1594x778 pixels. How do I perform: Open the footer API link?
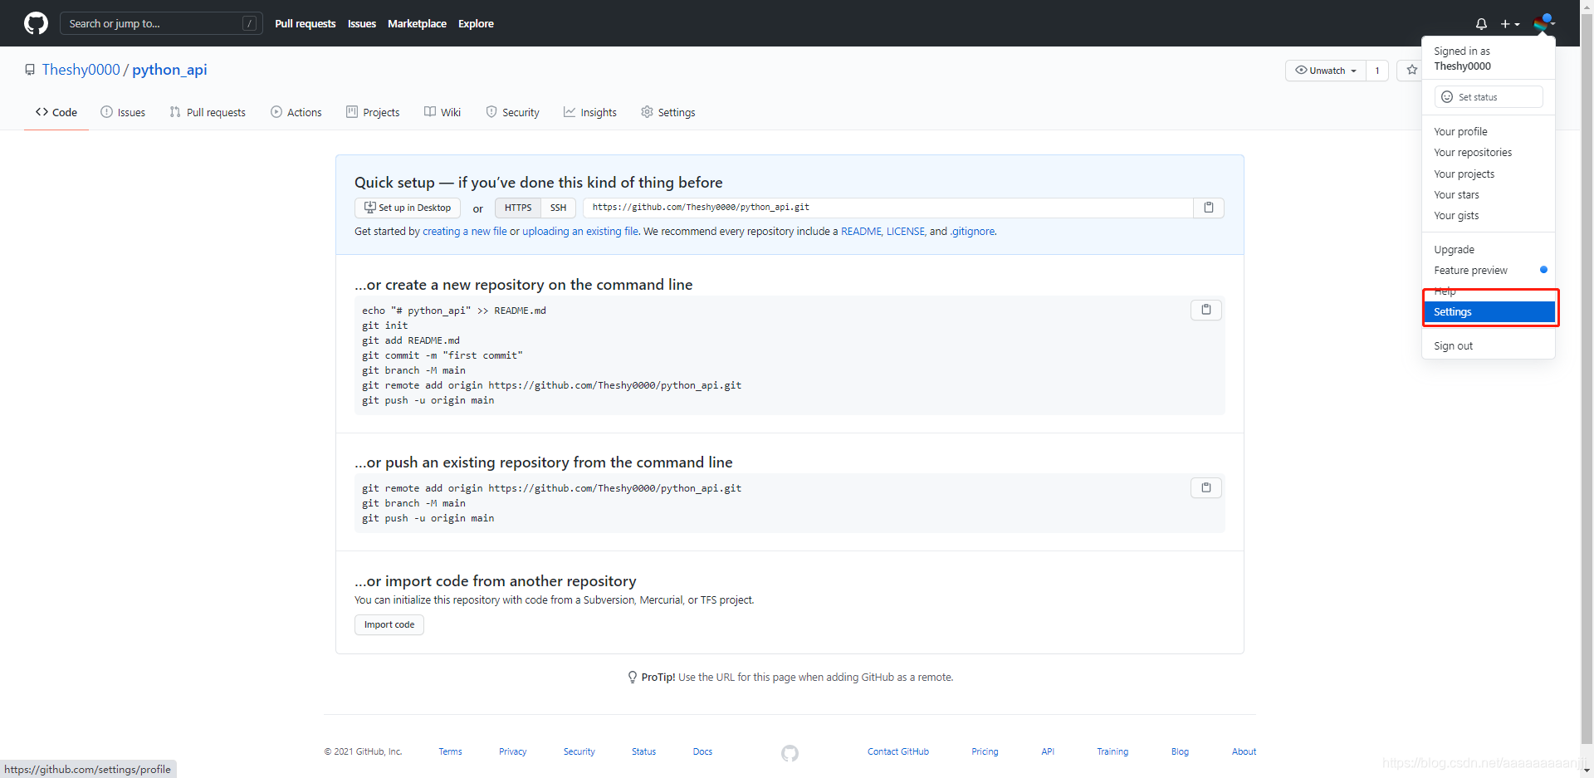(1048, 751)
